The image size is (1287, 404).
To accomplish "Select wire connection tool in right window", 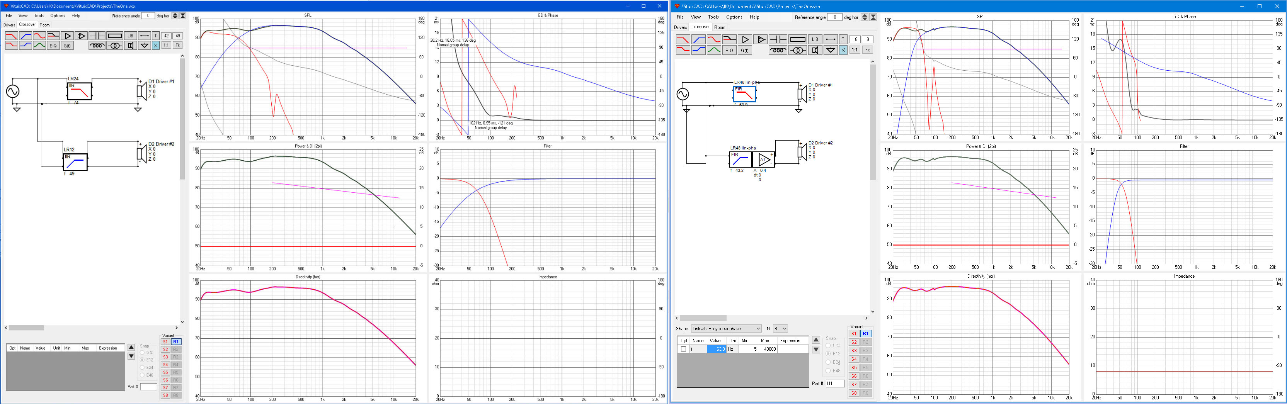I will tap(831, 39).
